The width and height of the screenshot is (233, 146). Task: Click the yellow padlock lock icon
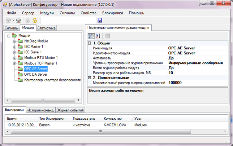(35, 20)
